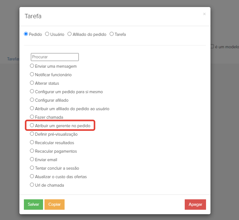Select Atribuir um gerente no pedido
The height and width of the screenshot is (220, 239).
tap(32, 125)
